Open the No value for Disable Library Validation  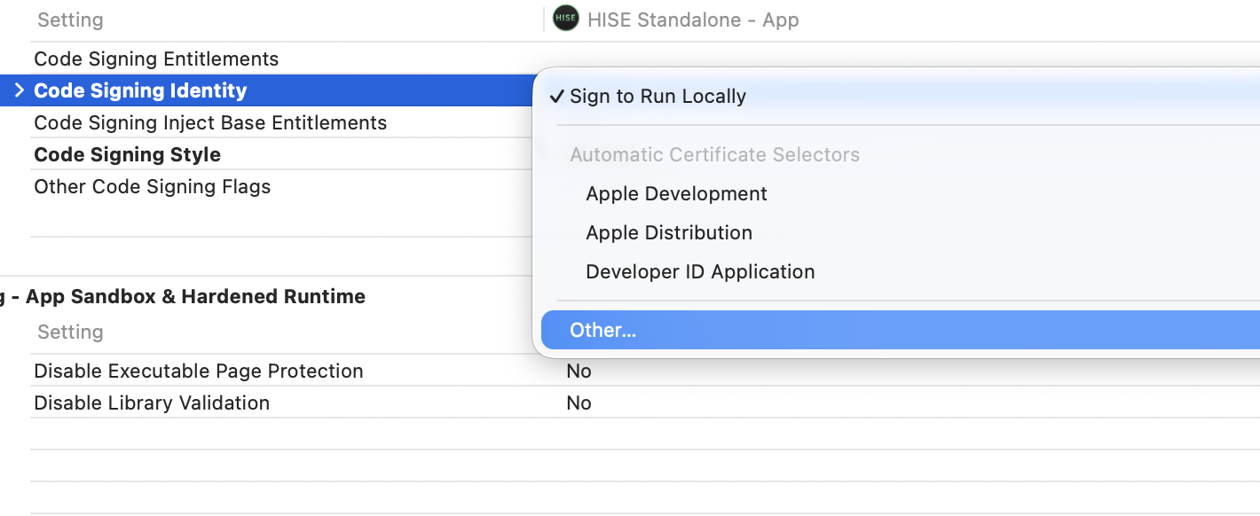tap(579, 403)
